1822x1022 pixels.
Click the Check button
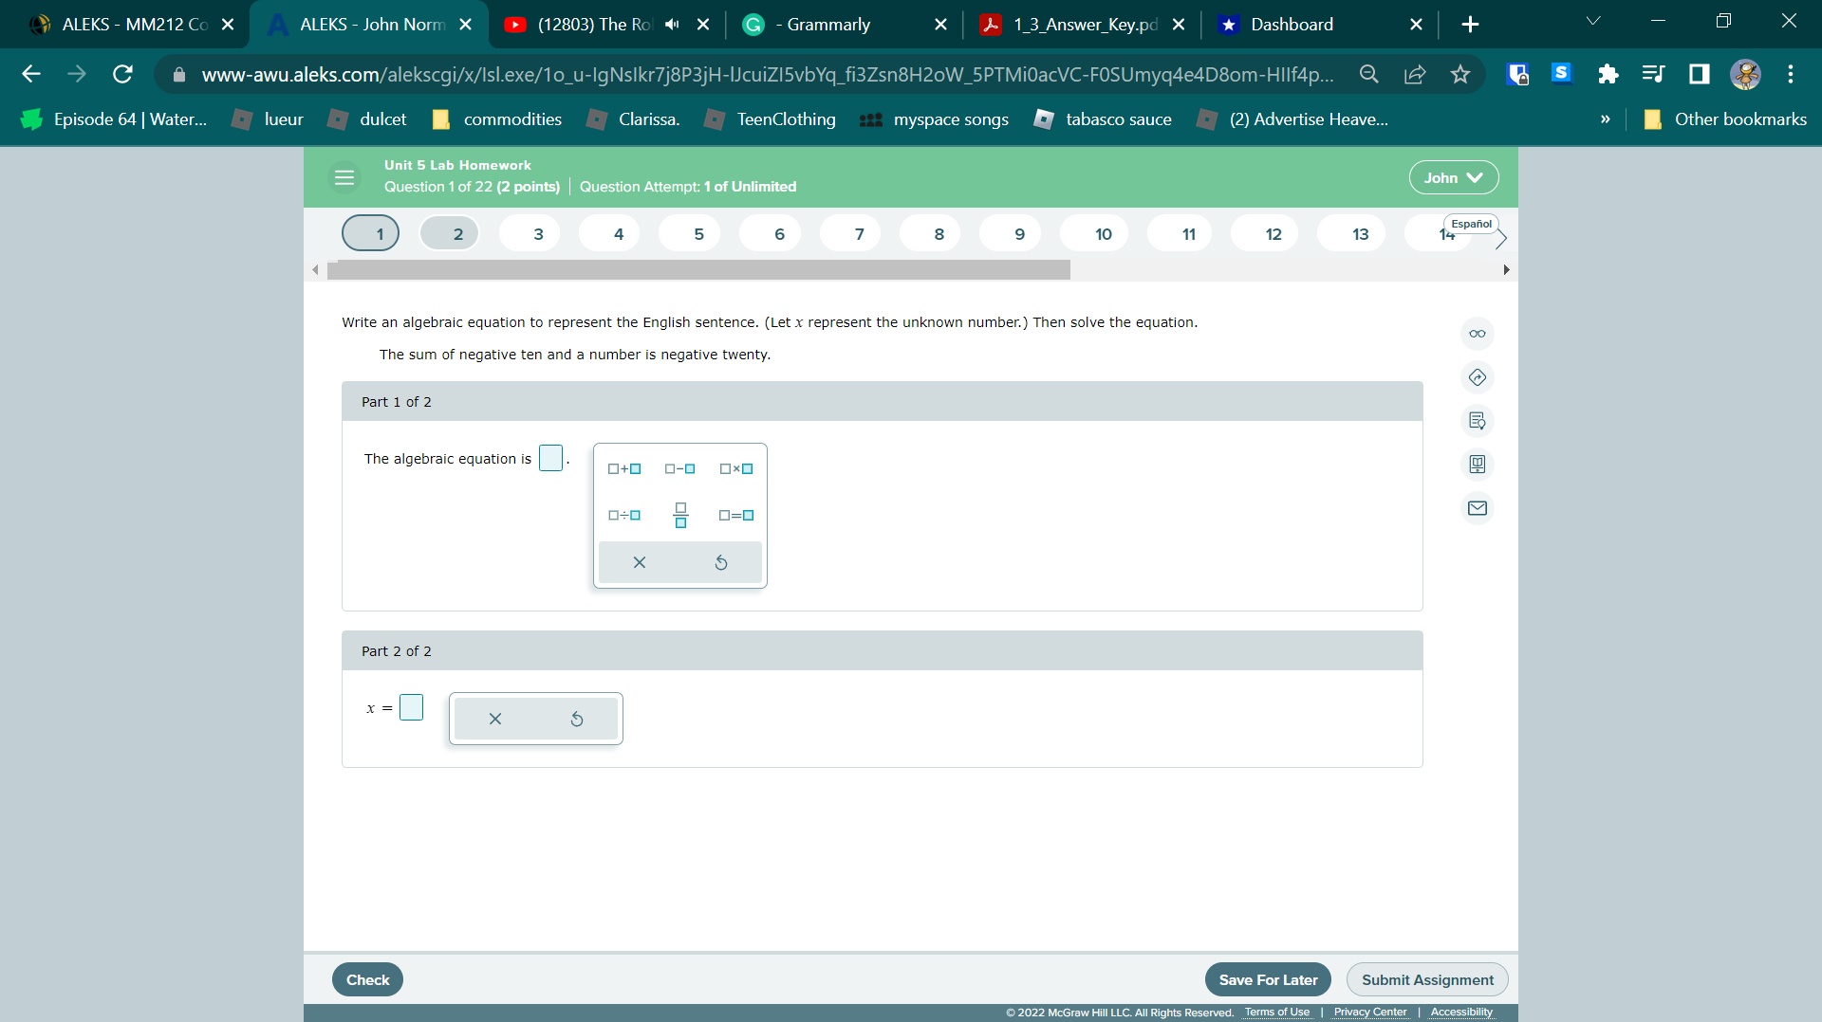(x=368, y=979)
